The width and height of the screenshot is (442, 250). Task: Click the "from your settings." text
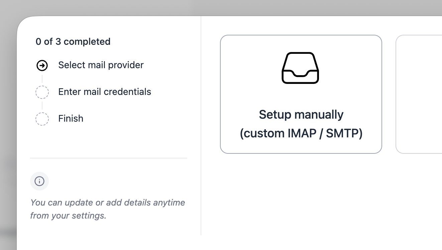coord(68,216)
